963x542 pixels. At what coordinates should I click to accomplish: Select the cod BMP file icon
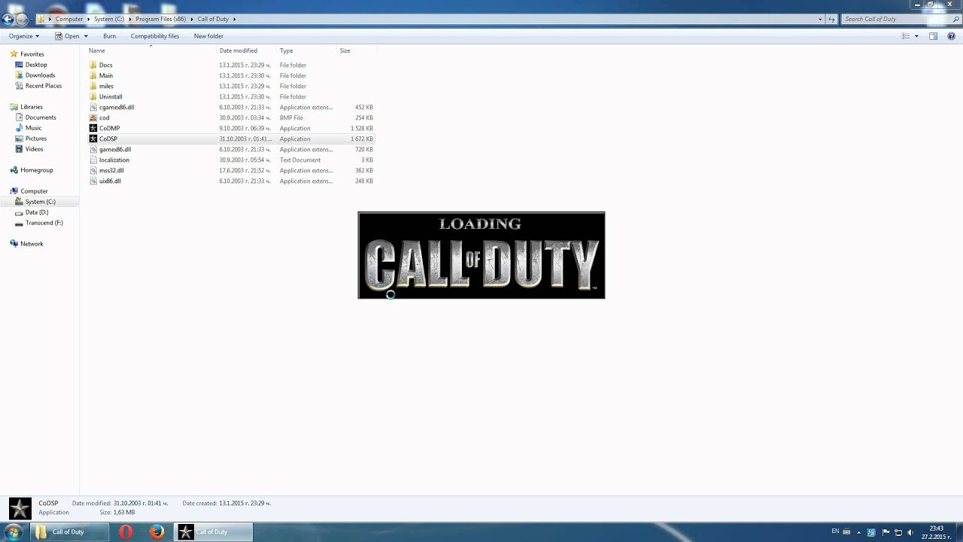[93, 117]
